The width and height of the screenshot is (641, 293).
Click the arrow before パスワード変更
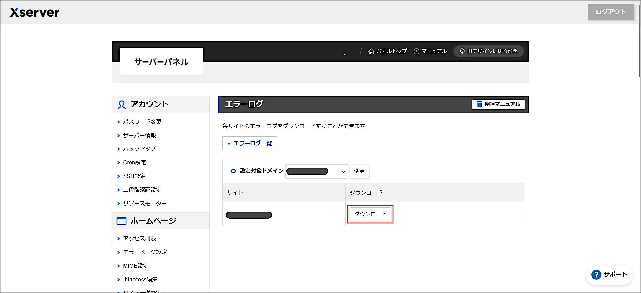118,122
